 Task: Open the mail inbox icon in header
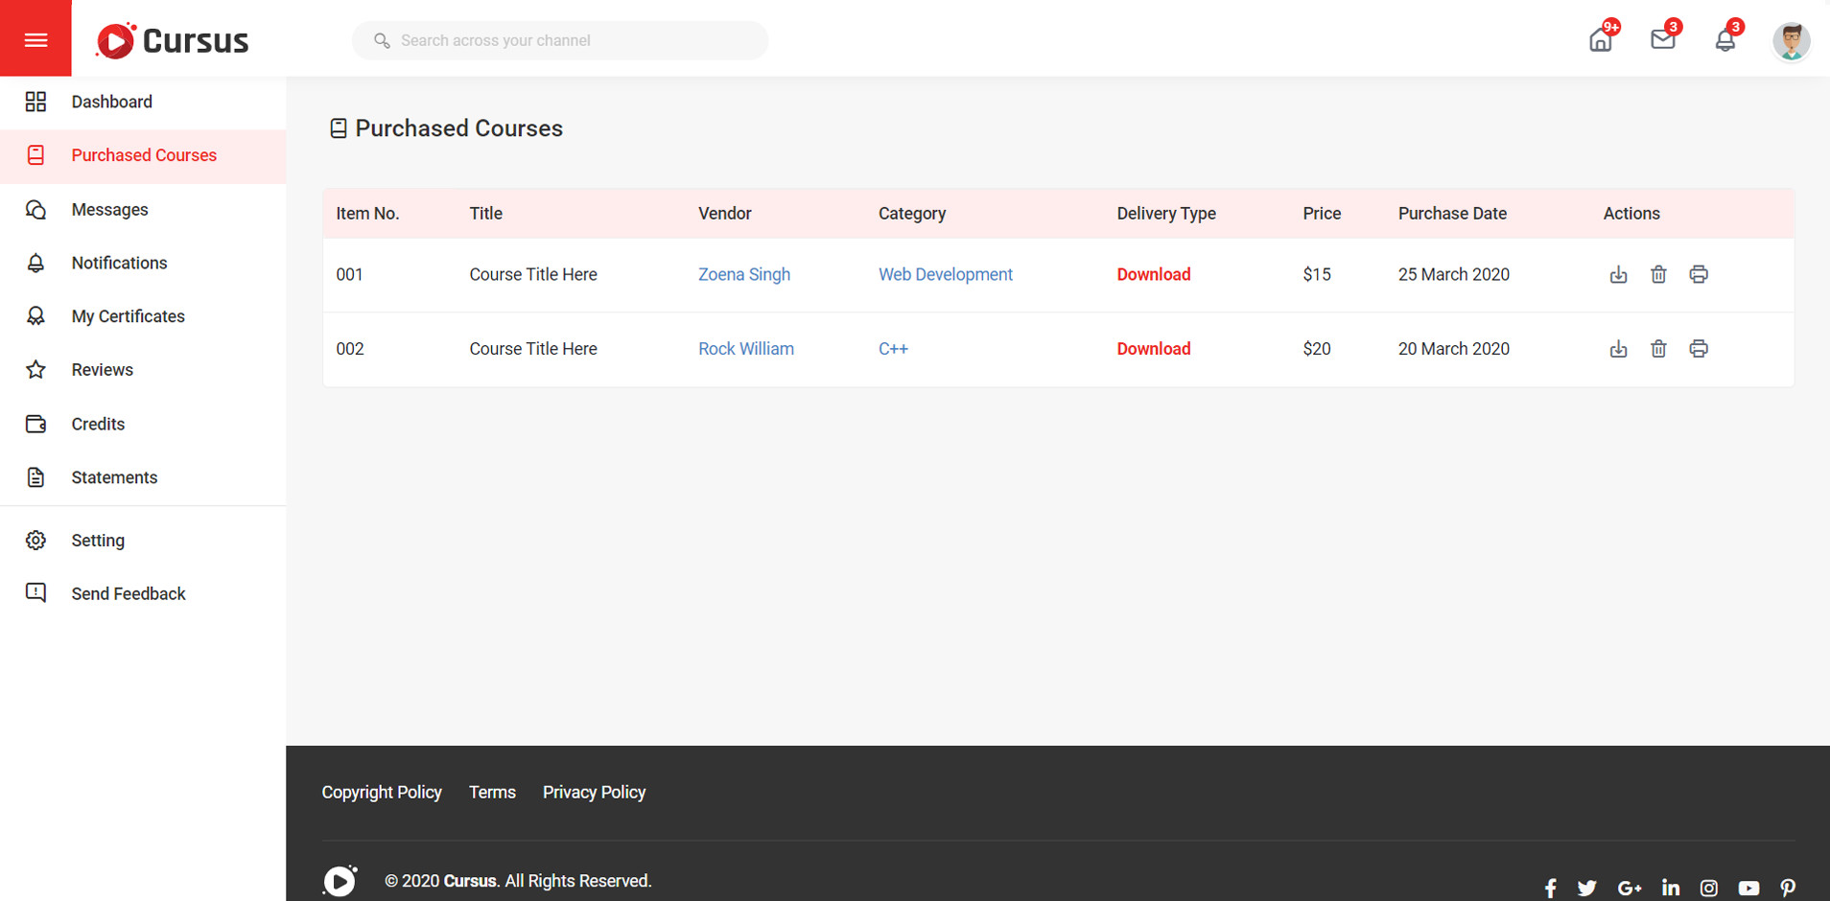(x=1662, y=40)
